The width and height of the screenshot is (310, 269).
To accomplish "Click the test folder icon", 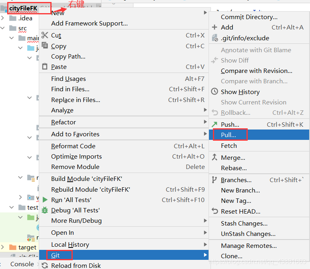I will [x=22, y=207].
